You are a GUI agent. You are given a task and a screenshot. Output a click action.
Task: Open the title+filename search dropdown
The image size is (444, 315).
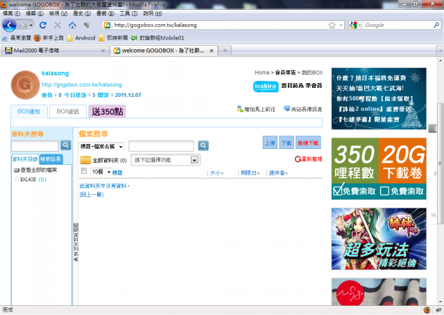tap(101, 146)
